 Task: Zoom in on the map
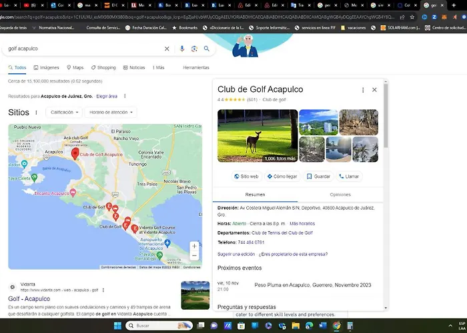coord(194,246)
